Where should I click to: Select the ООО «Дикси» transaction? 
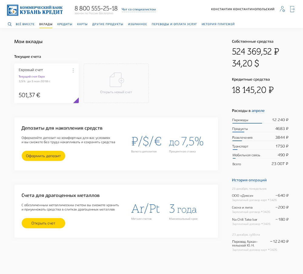tap(242, 195)
